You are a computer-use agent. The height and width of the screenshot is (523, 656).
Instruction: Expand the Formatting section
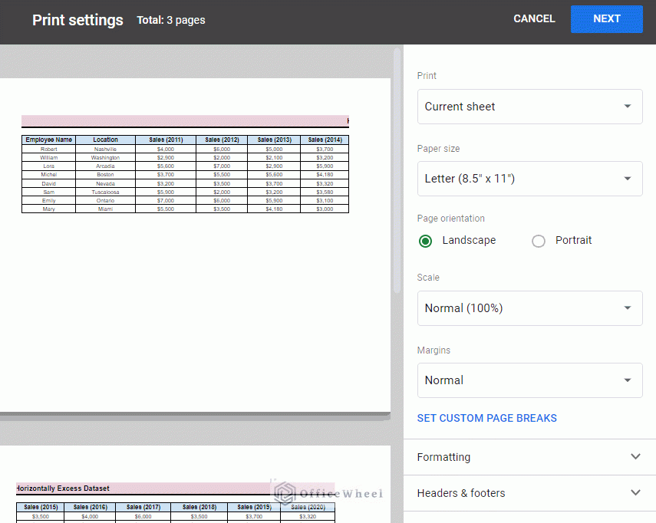444,457
